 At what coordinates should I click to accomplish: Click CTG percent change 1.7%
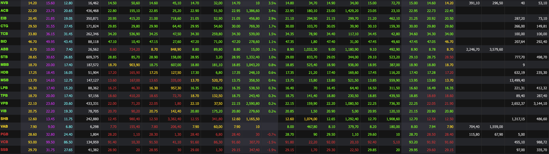[272, 26]
